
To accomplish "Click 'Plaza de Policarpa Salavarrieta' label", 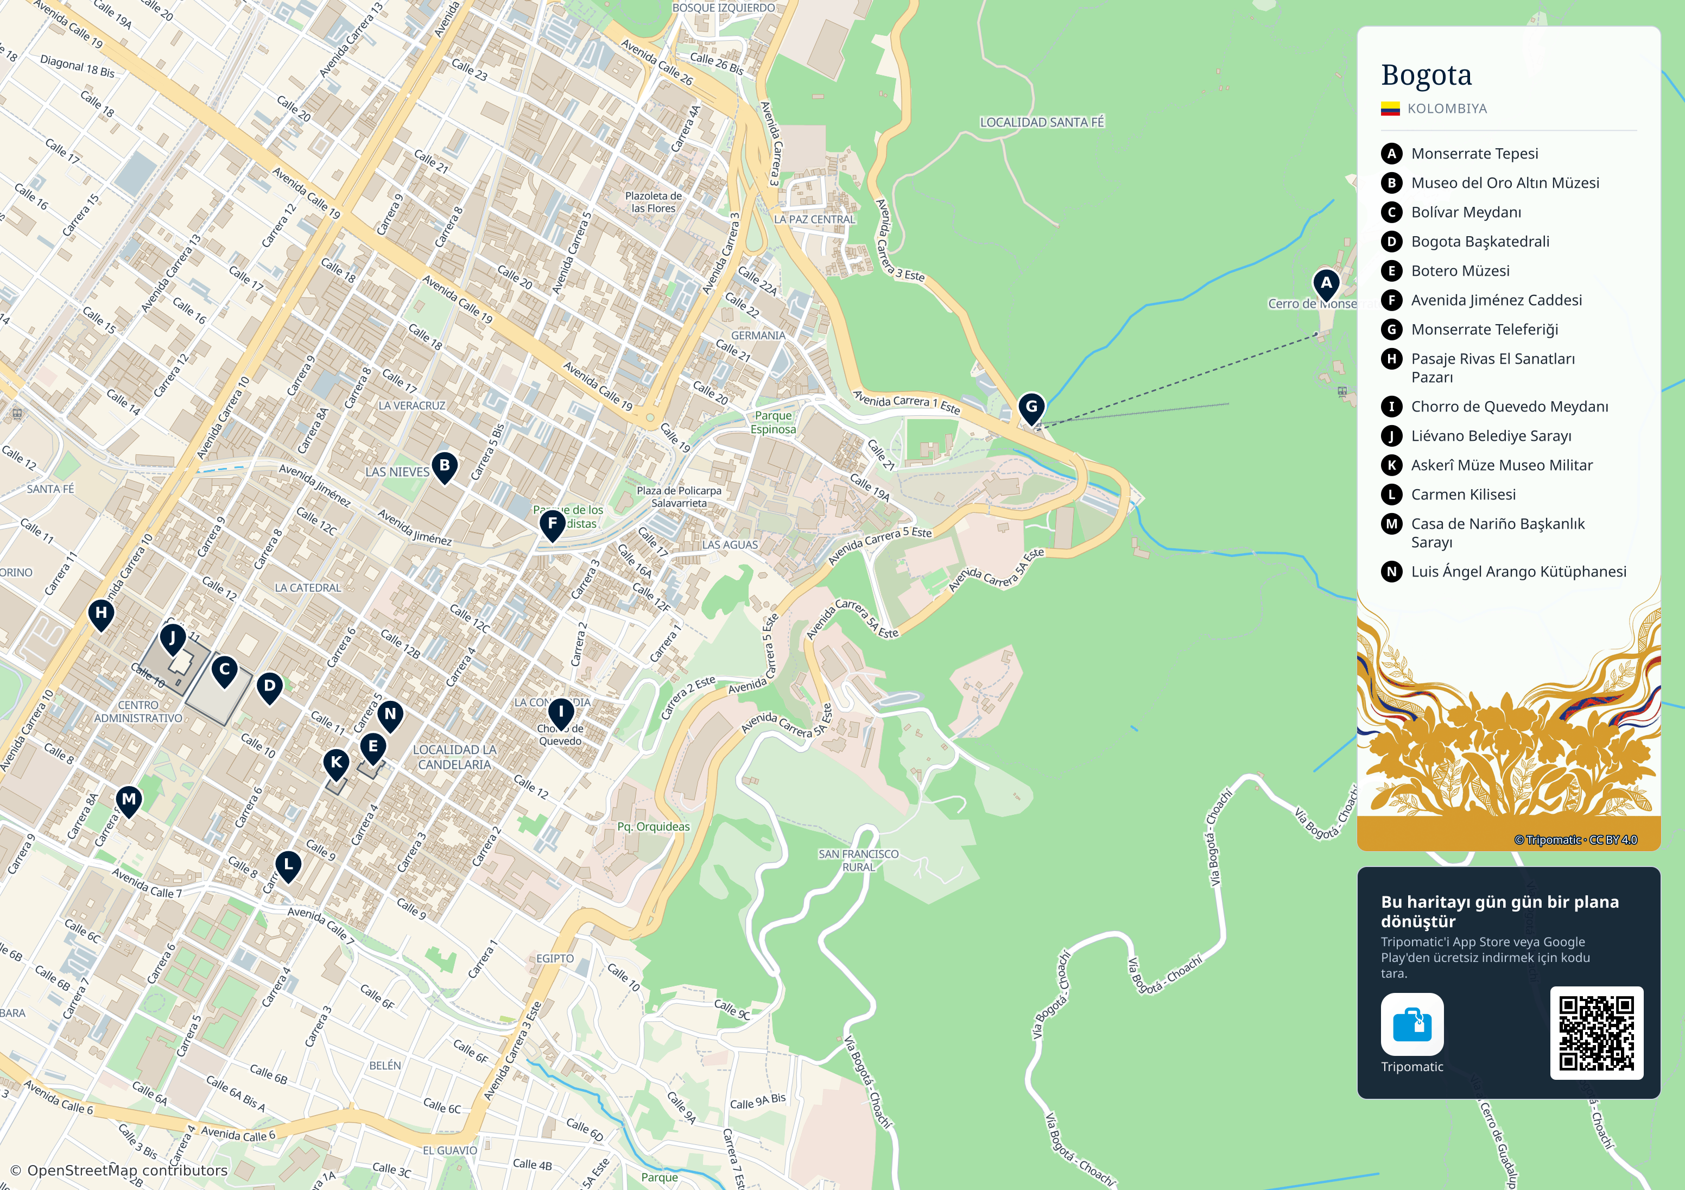I will tap(679, 497).
